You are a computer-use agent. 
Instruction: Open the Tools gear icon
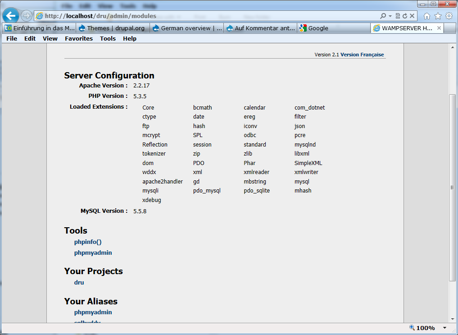point(449,16)
